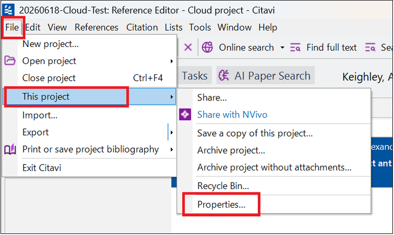This screenshot has width=394, height=235.
Task: Click the purple NVivo share icon
Action: point(185,114)
